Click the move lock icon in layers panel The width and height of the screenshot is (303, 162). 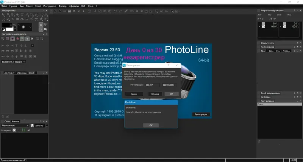pos(19,130)
